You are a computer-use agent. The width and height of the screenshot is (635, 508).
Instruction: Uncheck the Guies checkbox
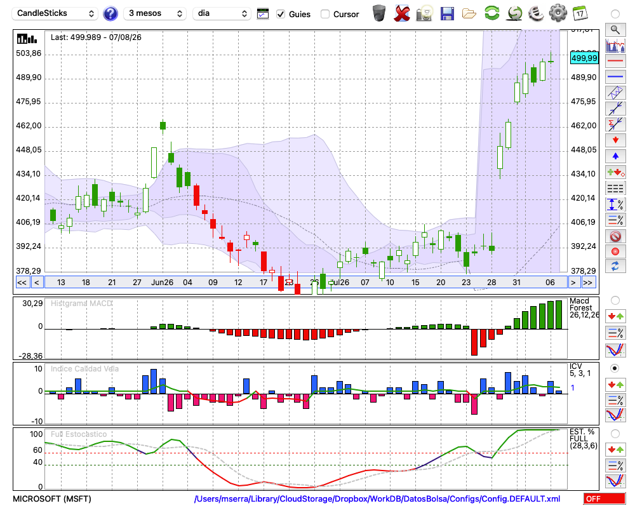[281, 14]
